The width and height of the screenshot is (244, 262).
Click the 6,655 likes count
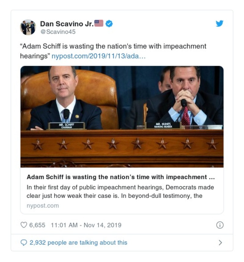coord(37,225)
